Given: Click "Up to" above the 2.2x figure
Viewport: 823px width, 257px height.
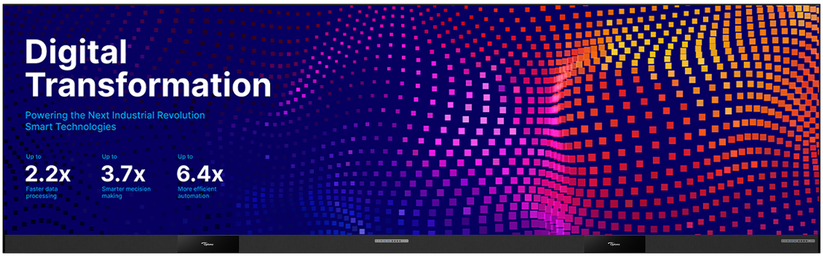Looking at the screenshot, I should tap(33, 157).
